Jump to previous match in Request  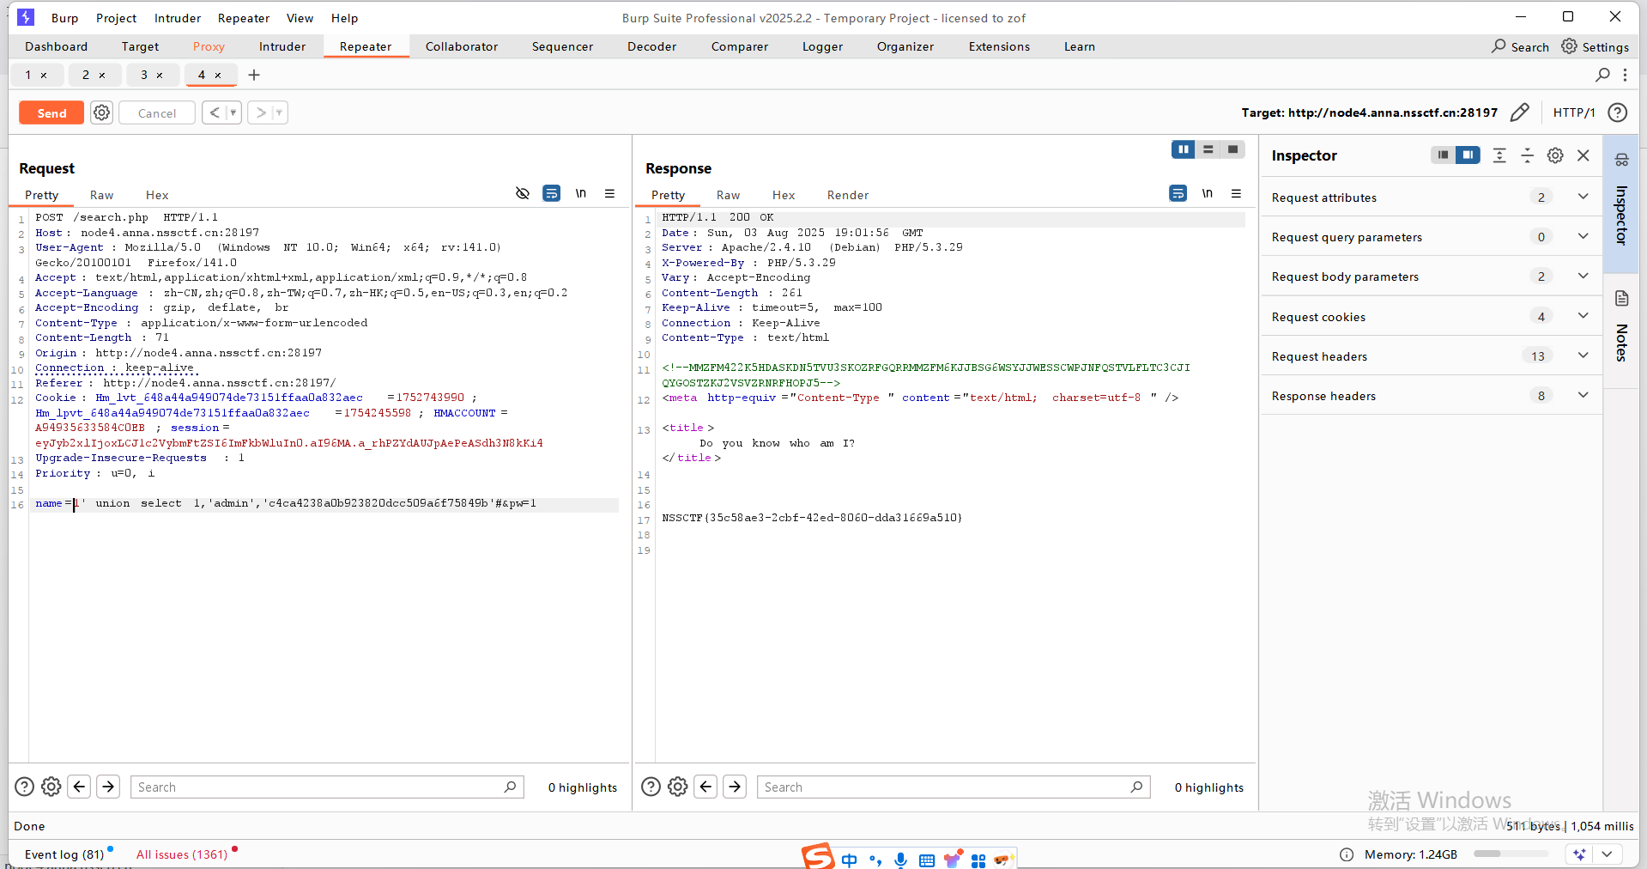(80, 787)
